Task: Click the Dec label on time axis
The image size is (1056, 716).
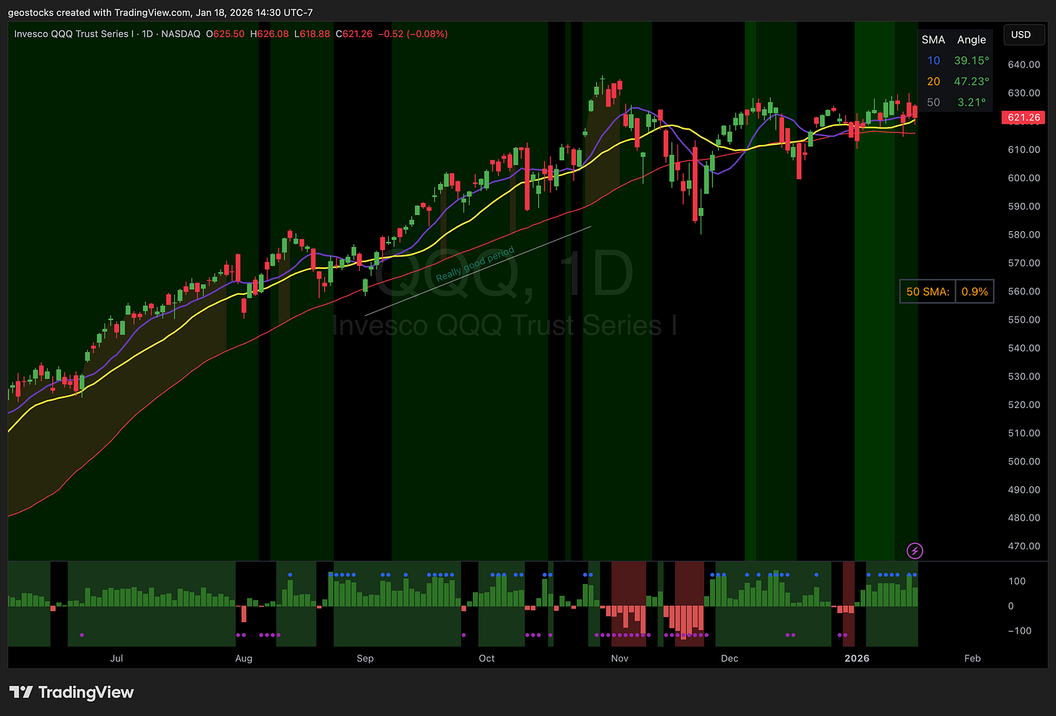Action: [730, 658]
